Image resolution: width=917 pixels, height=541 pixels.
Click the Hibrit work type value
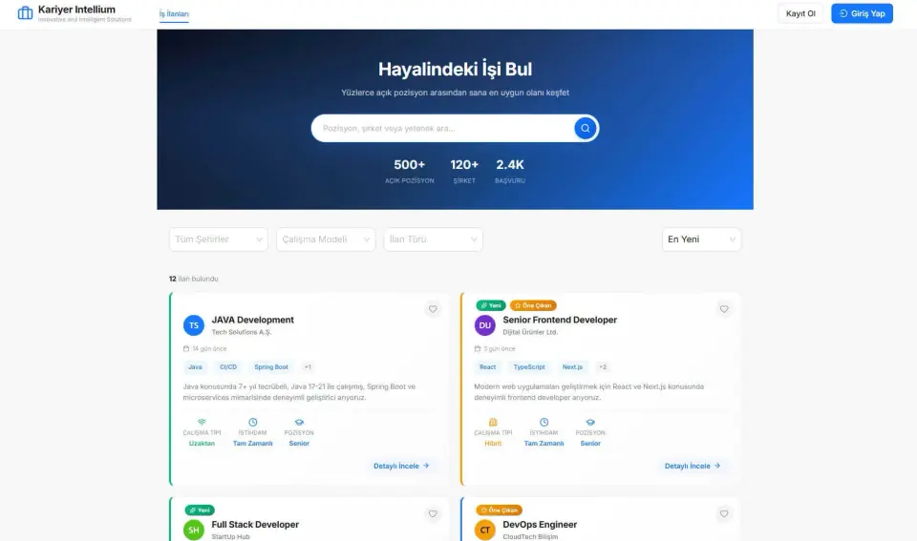(x=493, y=444)
